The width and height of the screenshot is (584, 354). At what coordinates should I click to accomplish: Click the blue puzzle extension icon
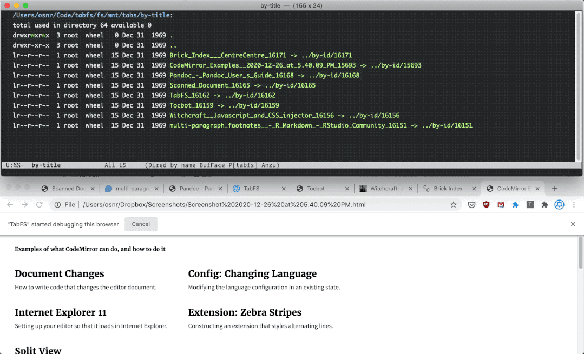coord(515,204)
